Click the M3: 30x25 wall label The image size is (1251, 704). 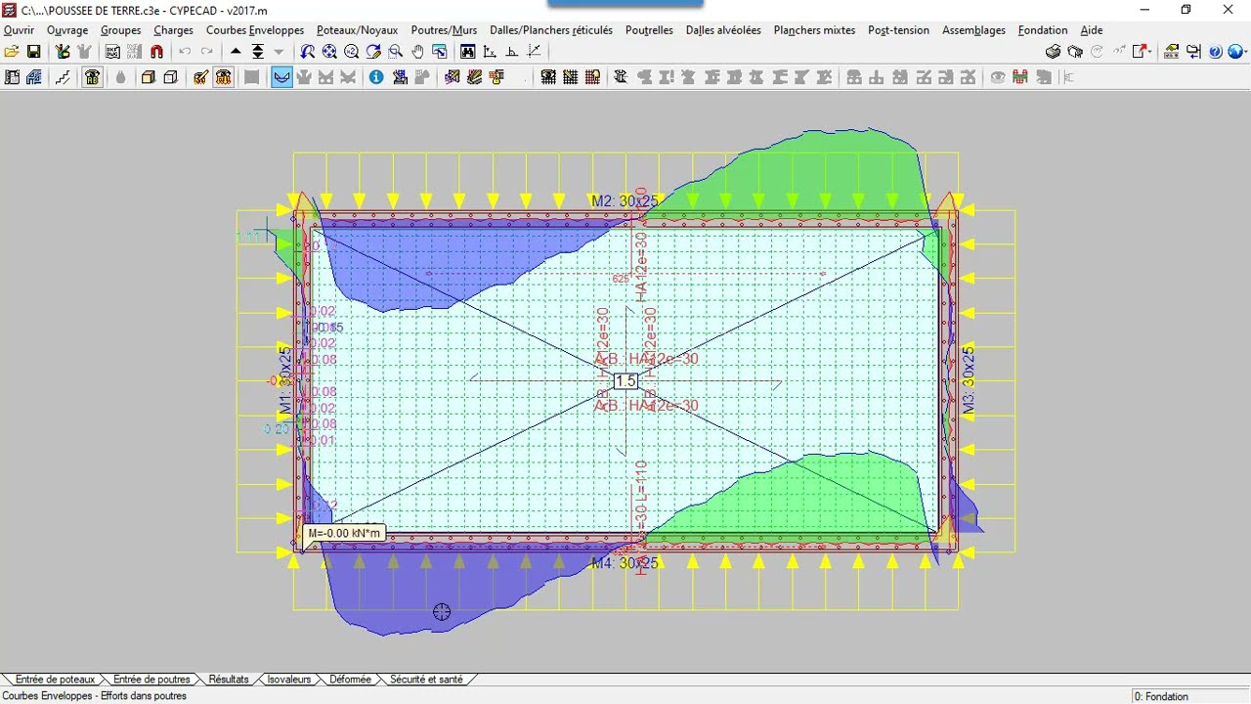click(969, 381)
